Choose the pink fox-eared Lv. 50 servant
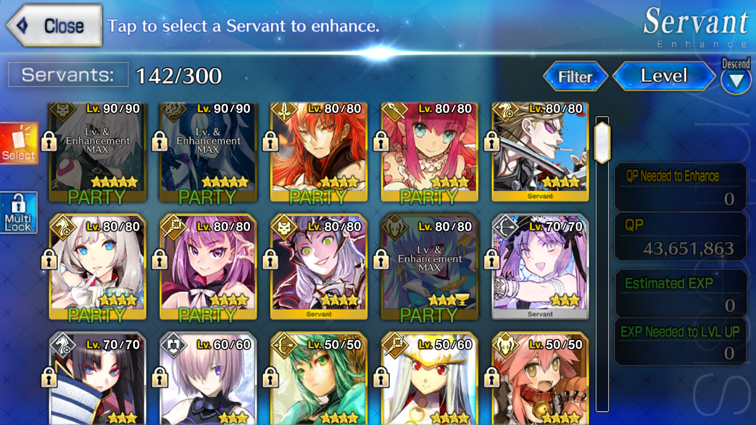Viewport: 756px width, 425px height. (540, 379)
